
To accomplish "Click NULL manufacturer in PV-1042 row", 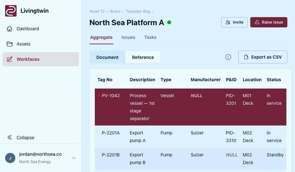I will coord(196,96).
